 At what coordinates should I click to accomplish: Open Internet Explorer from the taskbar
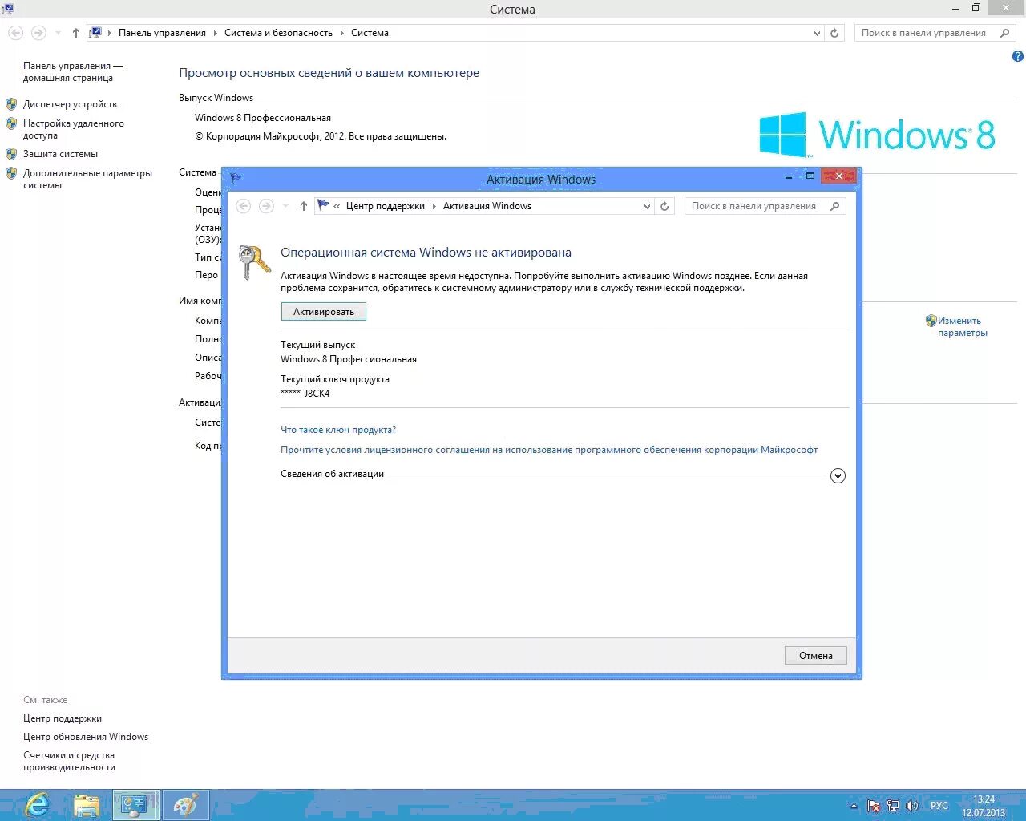[x=36, y=805]
